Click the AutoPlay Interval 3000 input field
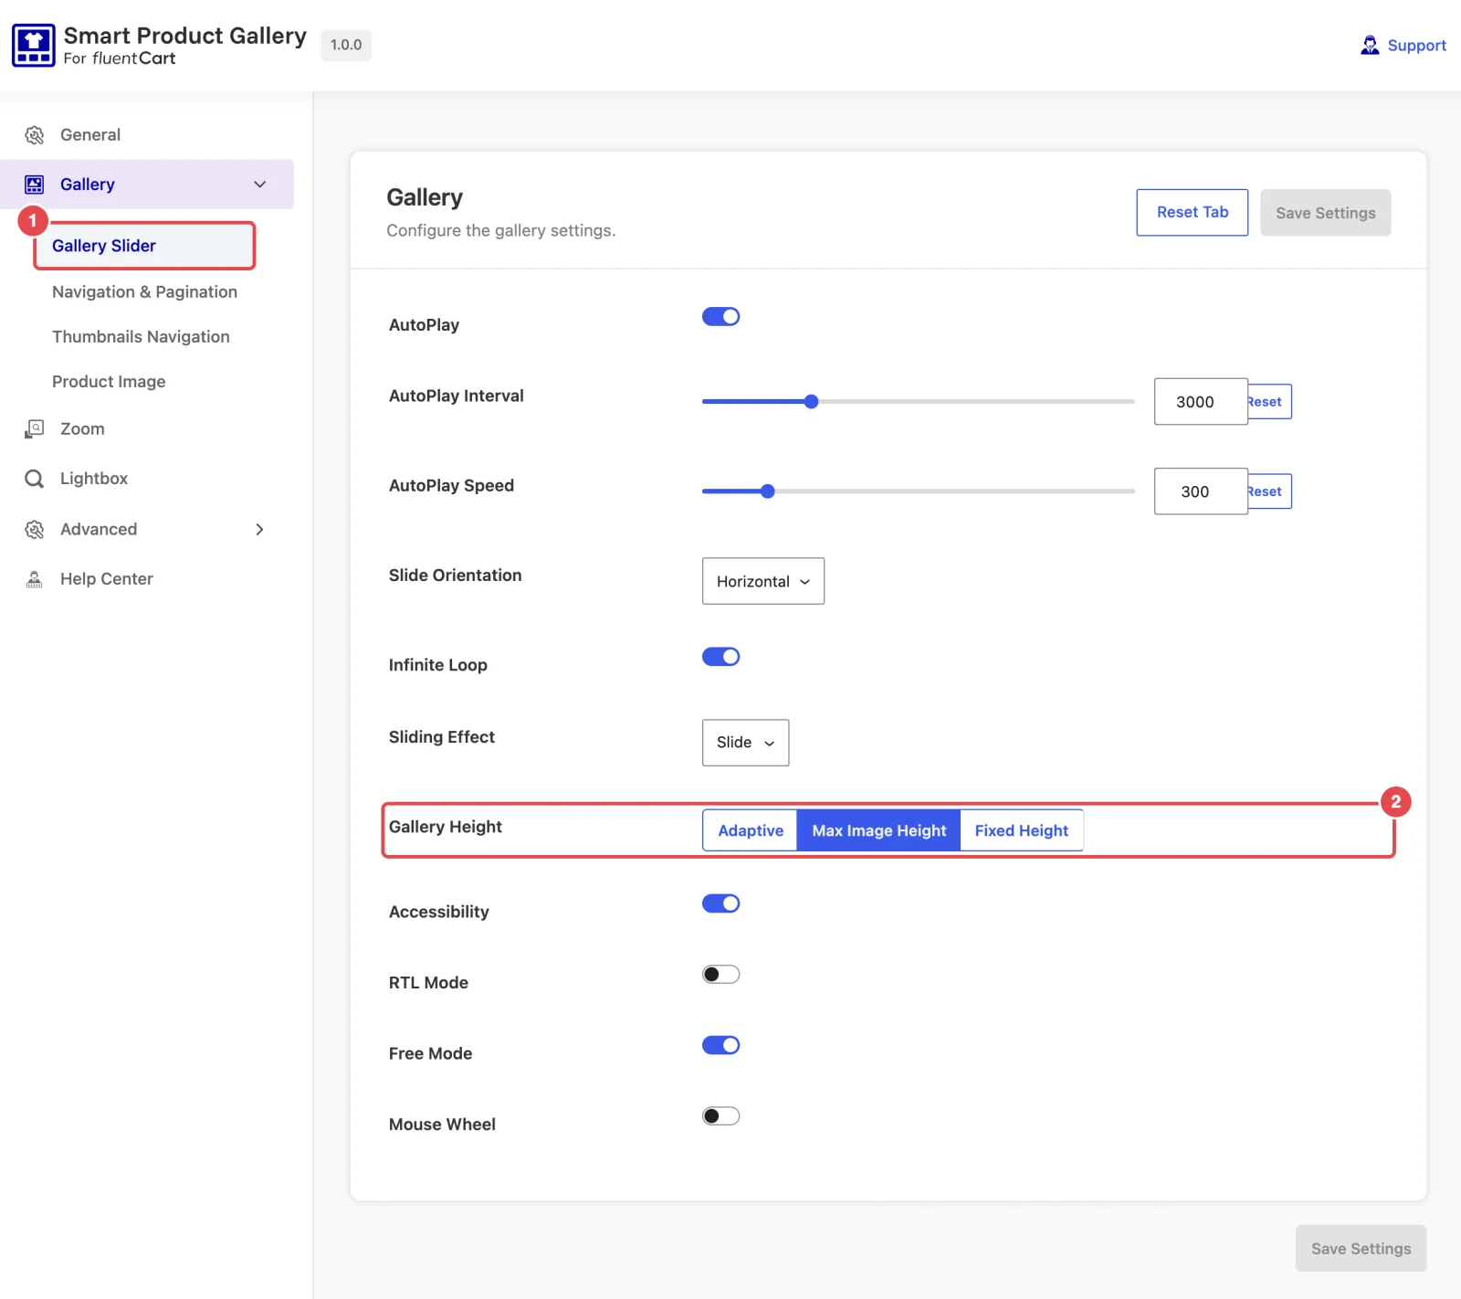 pyautogui.click(x=1201, y=402)
